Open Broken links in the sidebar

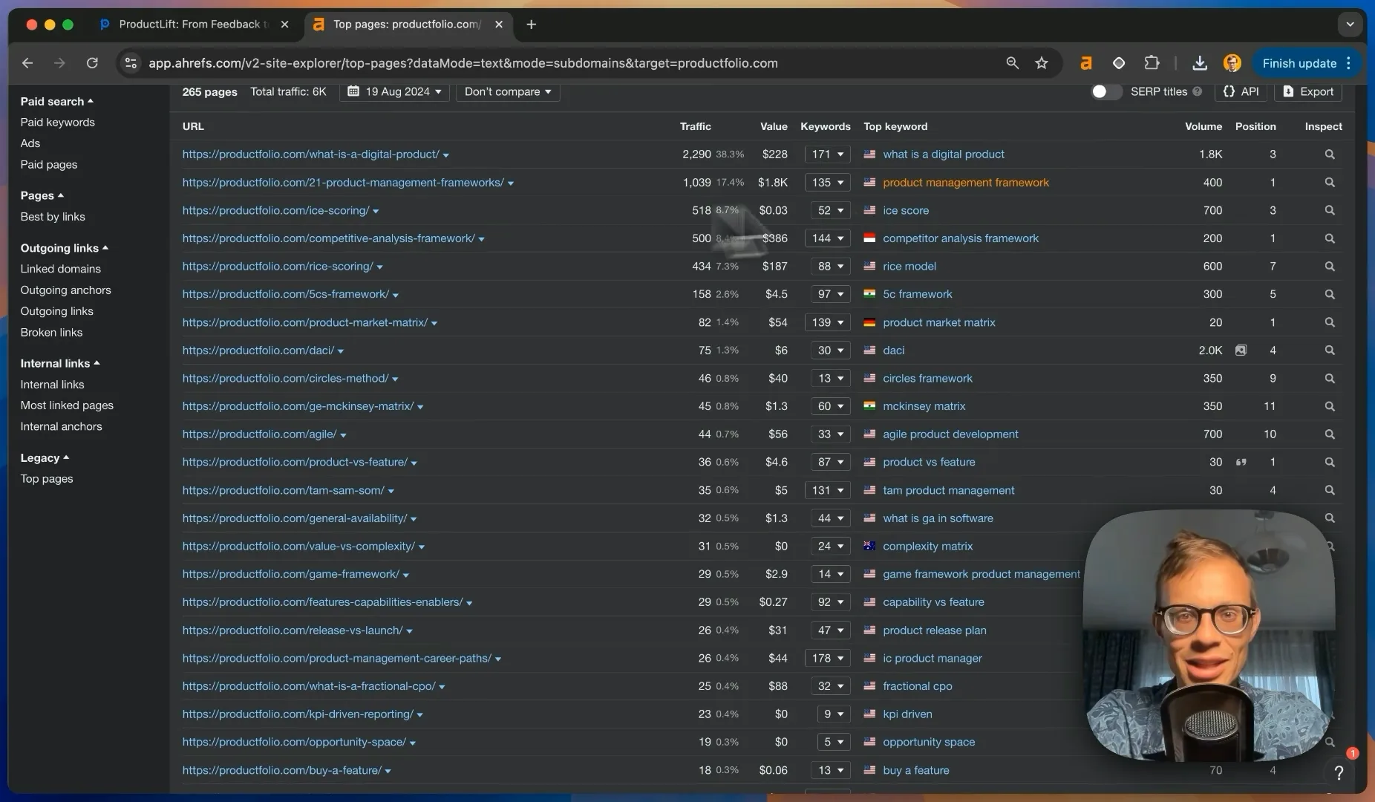tap(51, 332)
